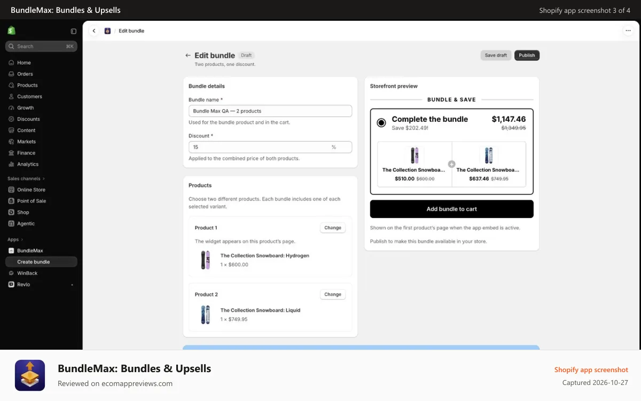Click the BUNDLE & SAVE heading
641x401 pixels.
coord(452,99)
